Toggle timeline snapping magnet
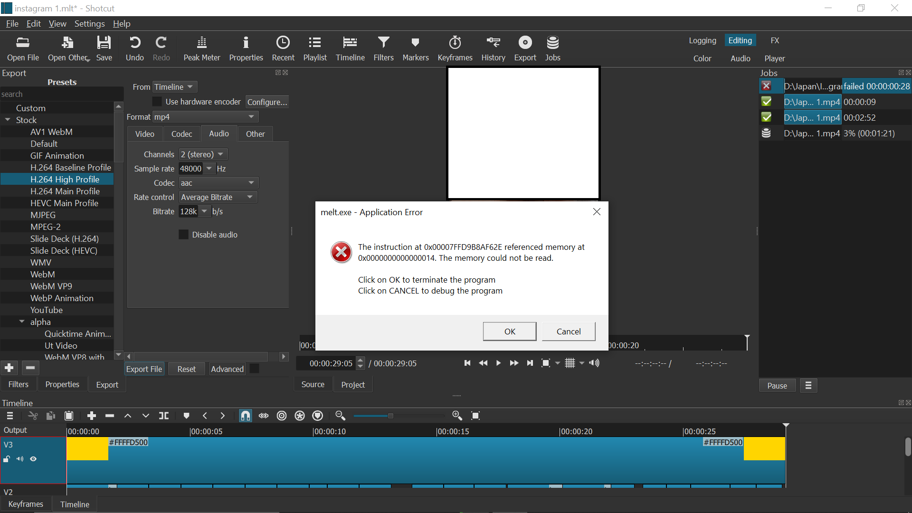The height and width of the screenshot is (513, 912). 246,416
